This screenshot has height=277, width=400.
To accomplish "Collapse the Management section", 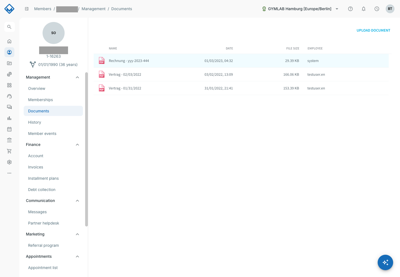I will (x=77, y=77).
